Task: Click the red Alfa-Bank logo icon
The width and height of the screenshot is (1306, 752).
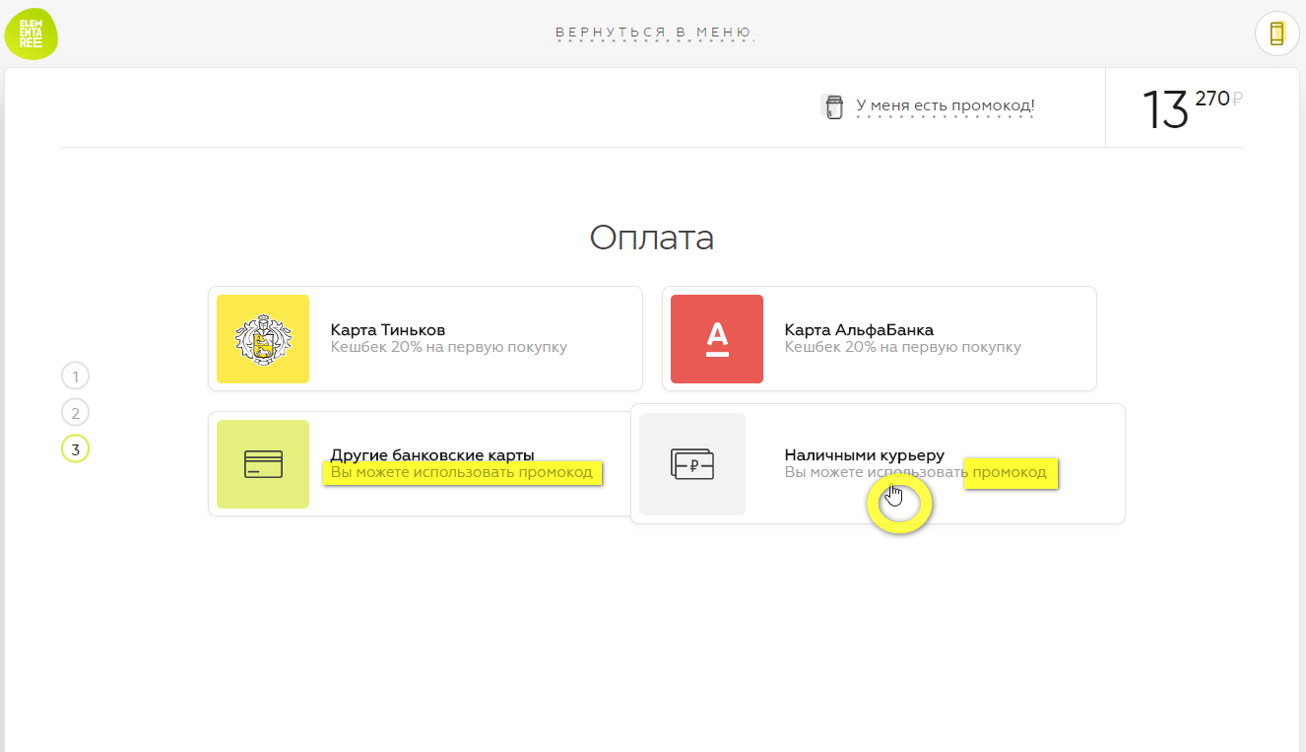Action: coord(717,339)
